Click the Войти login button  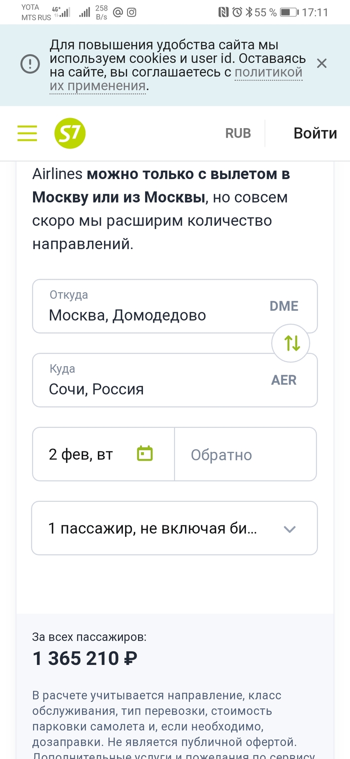click(315, 133)
